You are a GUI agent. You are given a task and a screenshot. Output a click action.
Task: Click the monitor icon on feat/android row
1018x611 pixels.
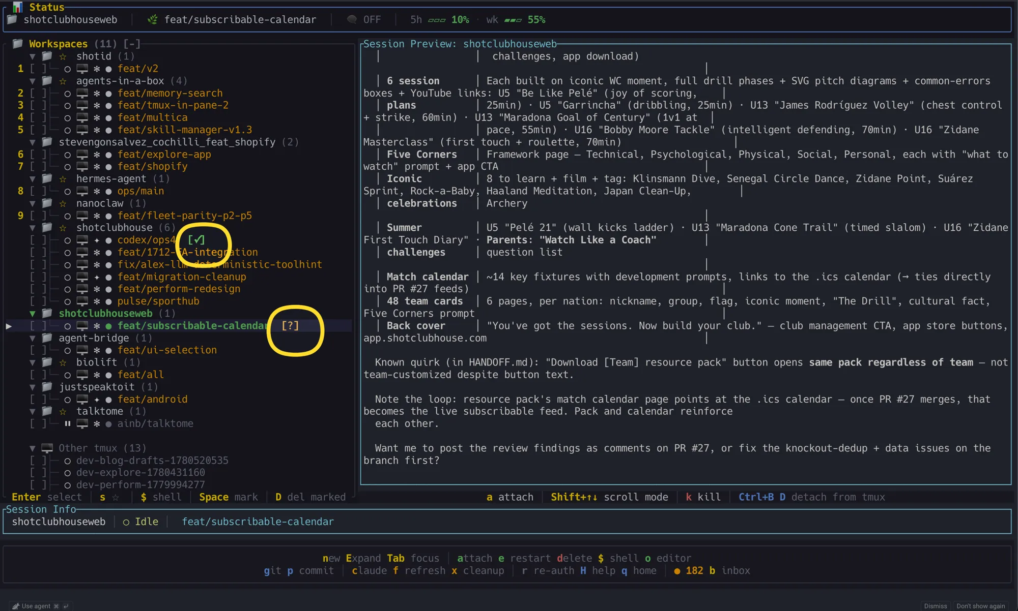[82, 399]
